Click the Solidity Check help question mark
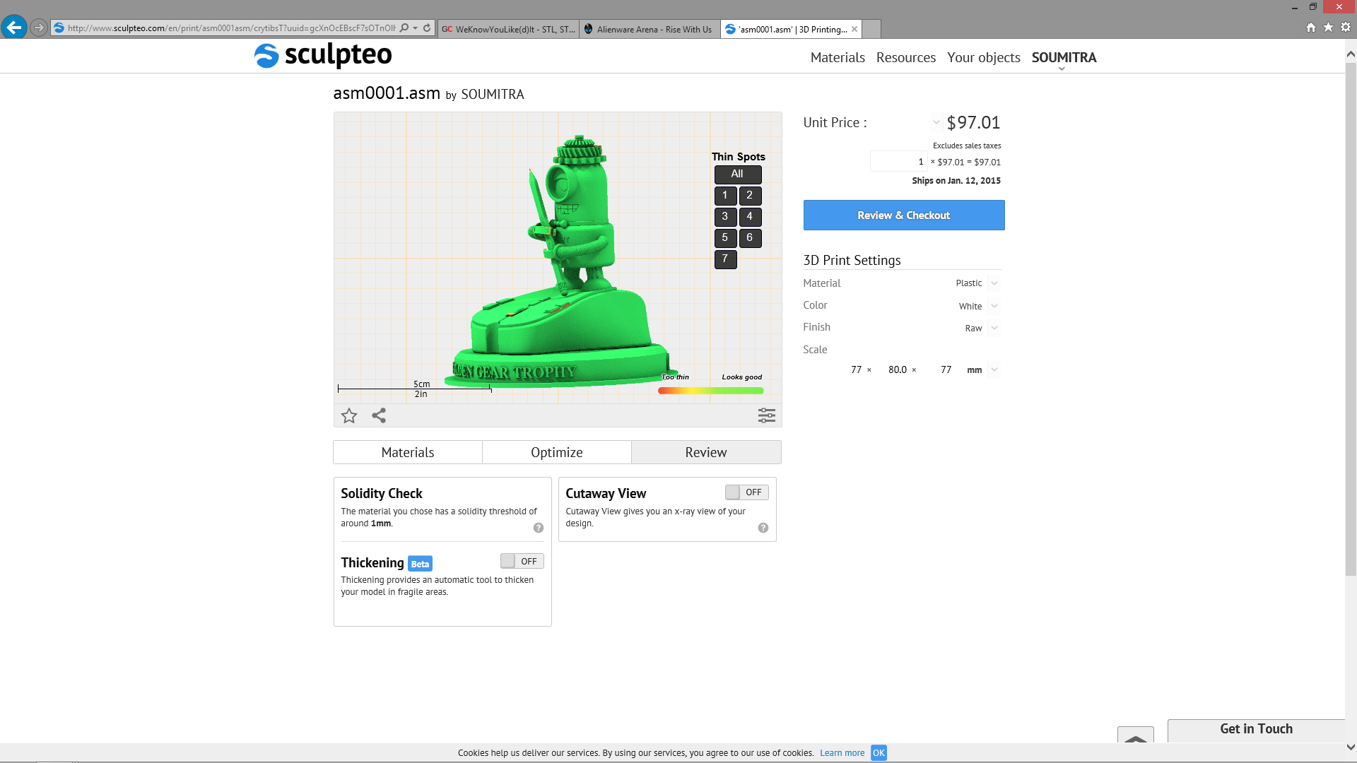 (x=539, y=528)
